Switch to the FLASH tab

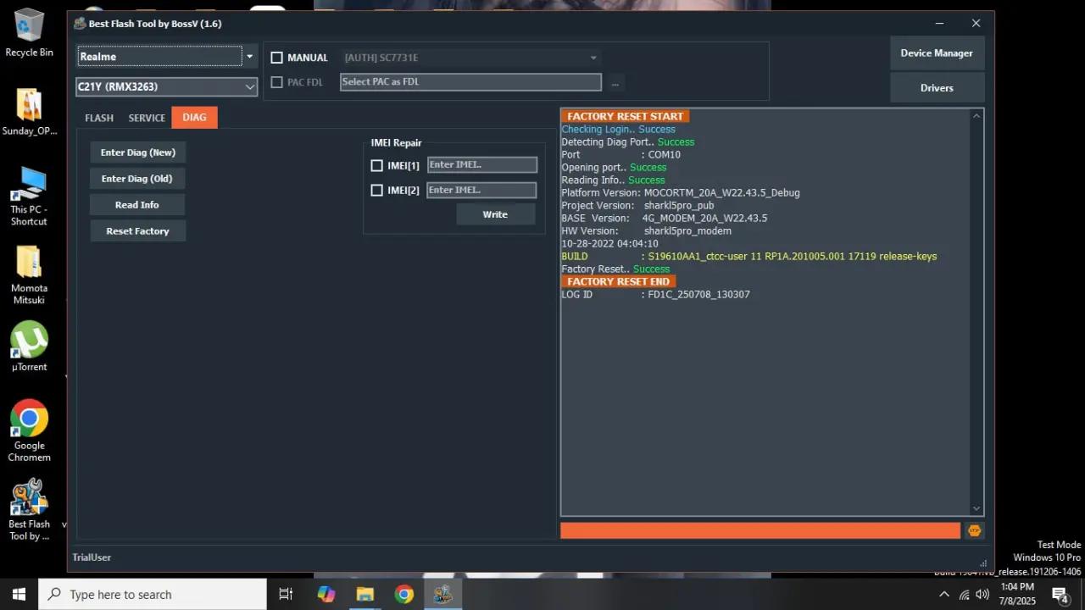click(99, 118)
